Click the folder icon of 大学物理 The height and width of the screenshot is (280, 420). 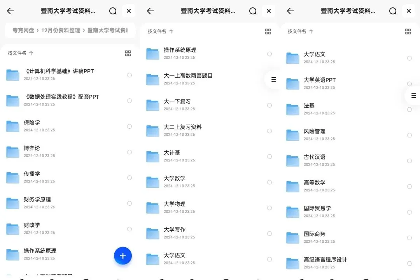(x=153, y=208)
